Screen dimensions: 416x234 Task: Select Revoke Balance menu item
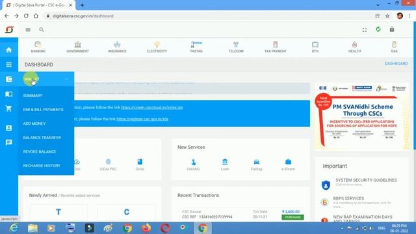[40, 151]
